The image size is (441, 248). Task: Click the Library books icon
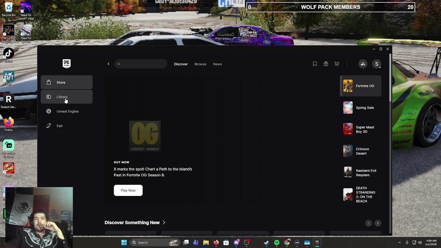point(49,97)
